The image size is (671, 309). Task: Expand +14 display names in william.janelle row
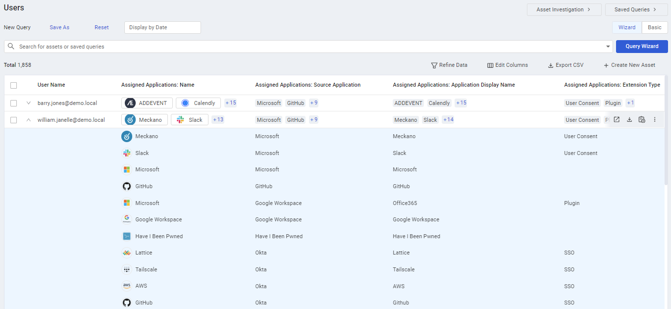(x=448, y=120)
